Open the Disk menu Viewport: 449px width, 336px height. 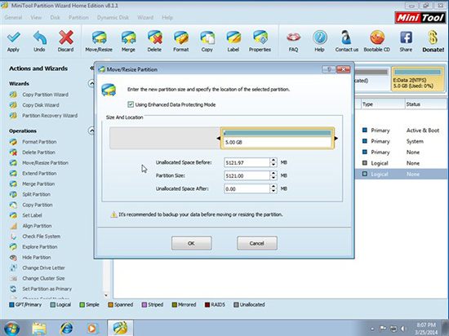click(55, 18)
